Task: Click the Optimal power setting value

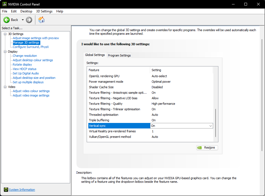Action: (161, 82)
